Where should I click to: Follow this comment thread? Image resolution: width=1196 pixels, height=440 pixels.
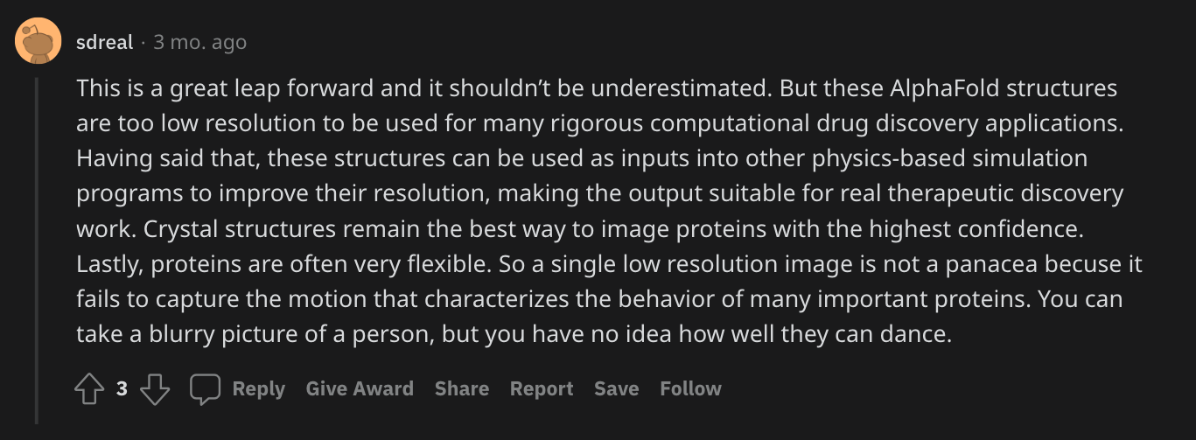[x=690, y=389]
